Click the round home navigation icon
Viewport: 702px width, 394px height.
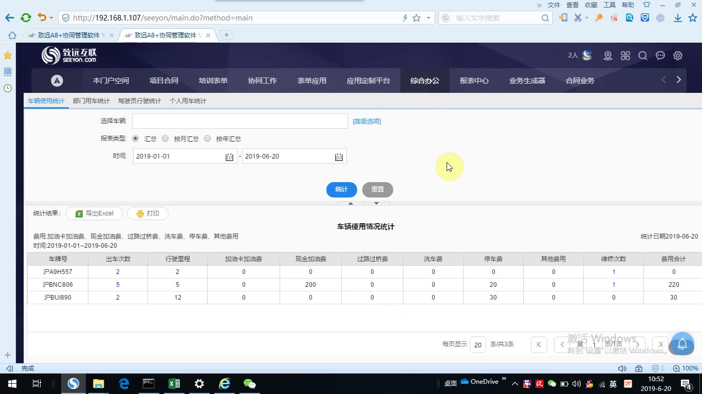(x=57, y=81)
